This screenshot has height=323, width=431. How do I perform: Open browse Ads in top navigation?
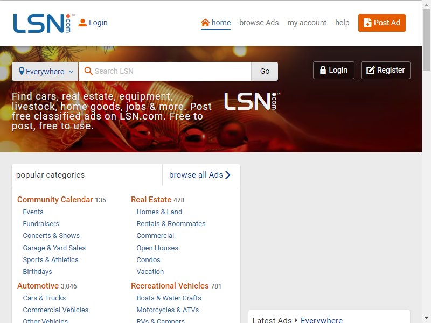click(x=259, y=23)
